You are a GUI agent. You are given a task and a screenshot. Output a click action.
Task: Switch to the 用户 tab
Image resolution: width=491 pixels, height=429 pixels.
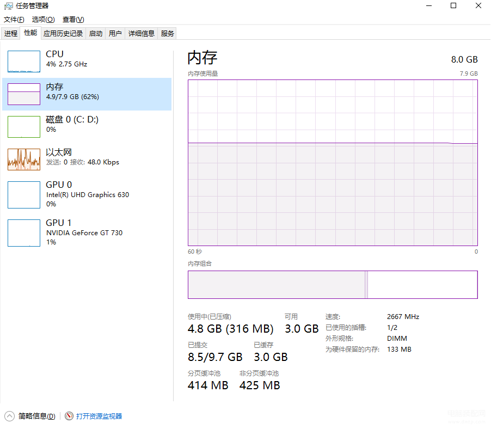tap(115, 34)
